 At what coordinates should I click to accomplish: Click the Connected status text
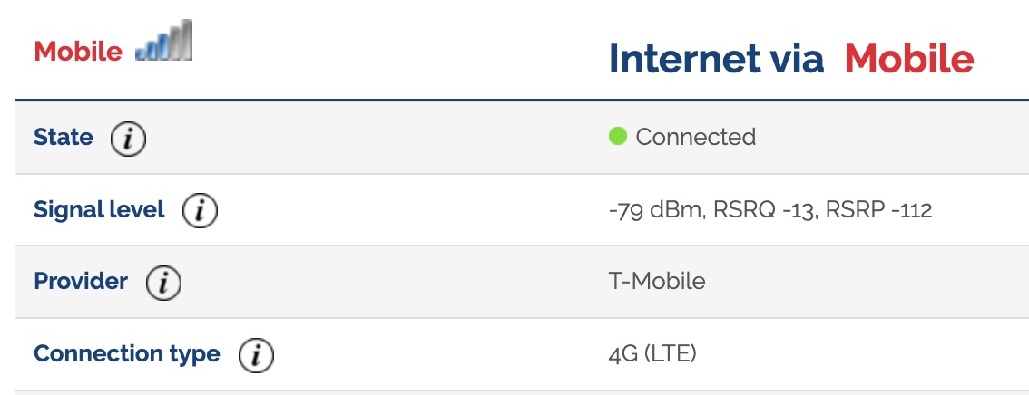pos(696,137)
